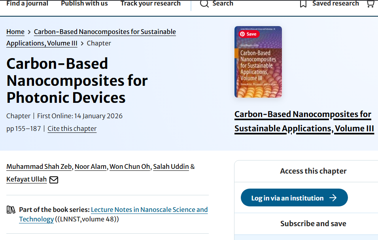This screenshot has height=240, width=378.
Task: Open author Won Chun Oh link
Action: point(130,166)
